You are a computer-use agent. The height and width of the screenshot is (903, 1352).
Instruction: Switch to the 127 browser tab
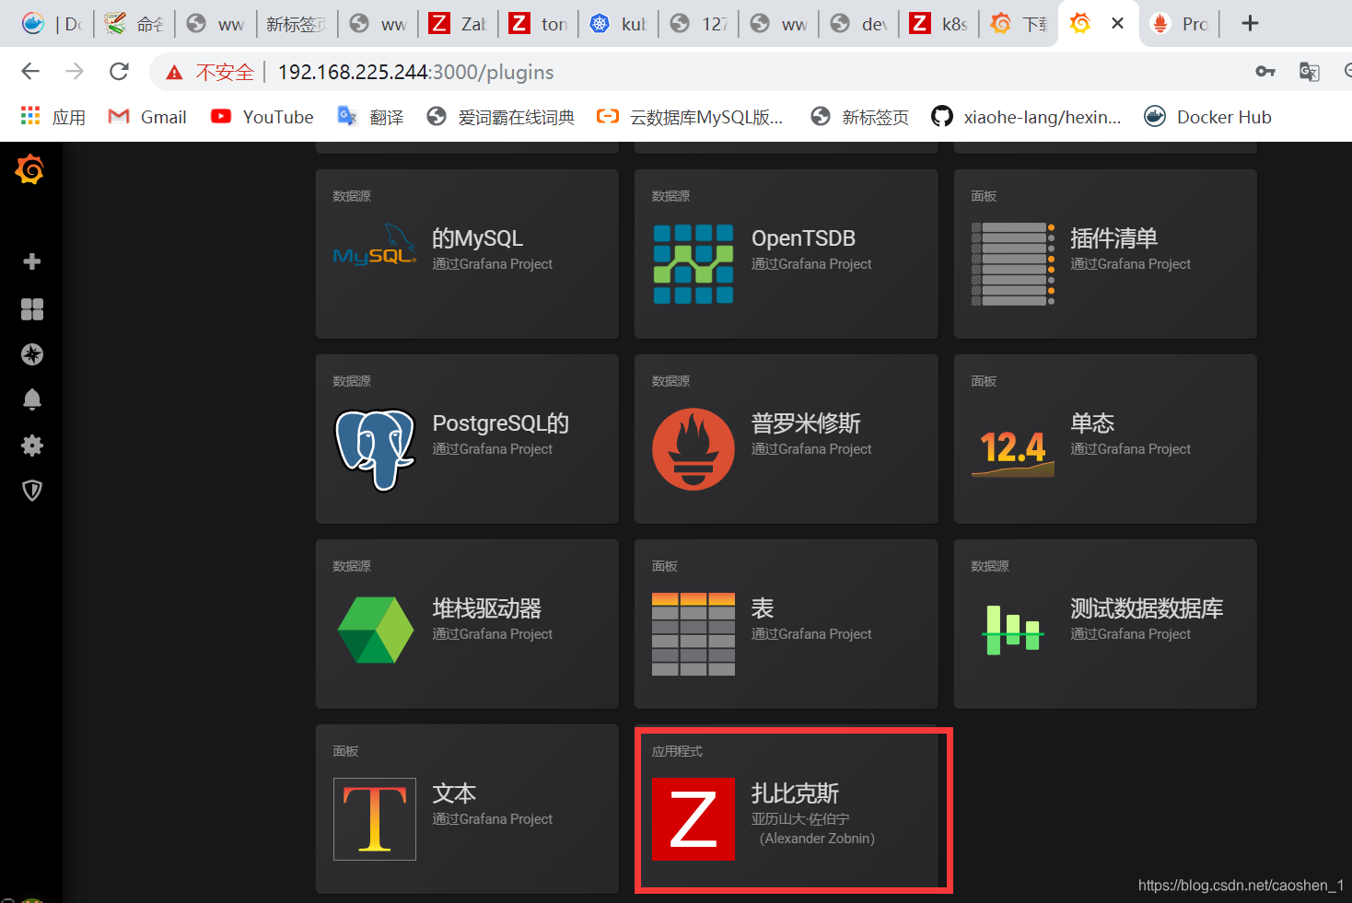pos(698,24)
